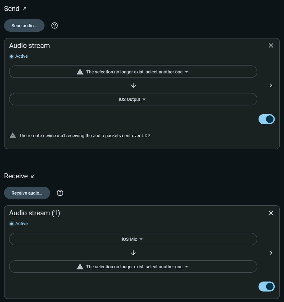284x302 pixels.
Task: Turn off the Audio stream (1) toggle
Action: [x=267, y=287]
